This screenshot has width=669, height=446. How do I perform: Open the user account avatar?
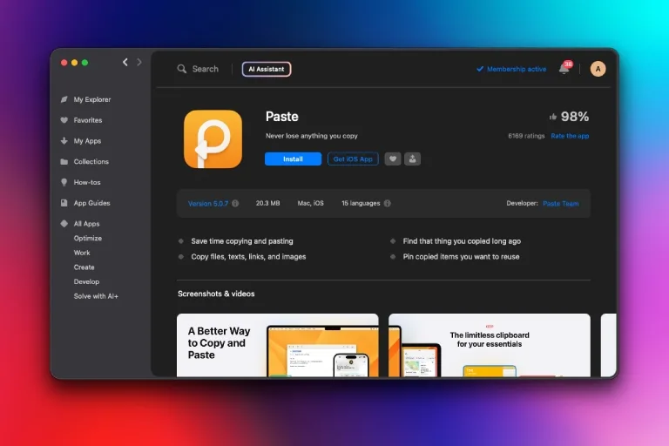pos(598,69)
